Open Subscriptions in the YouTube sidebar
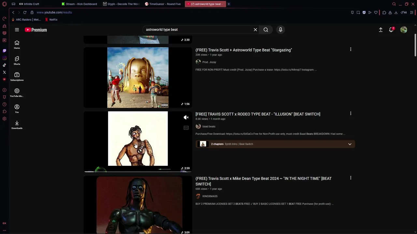417x234 pixels. pyautogui.click(x=17, y=77)
